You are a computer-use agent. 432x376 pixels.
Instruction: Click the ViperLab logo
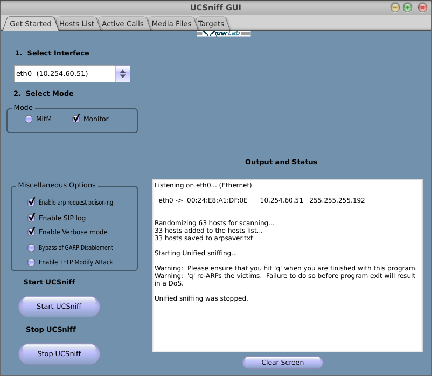point(224,33)
